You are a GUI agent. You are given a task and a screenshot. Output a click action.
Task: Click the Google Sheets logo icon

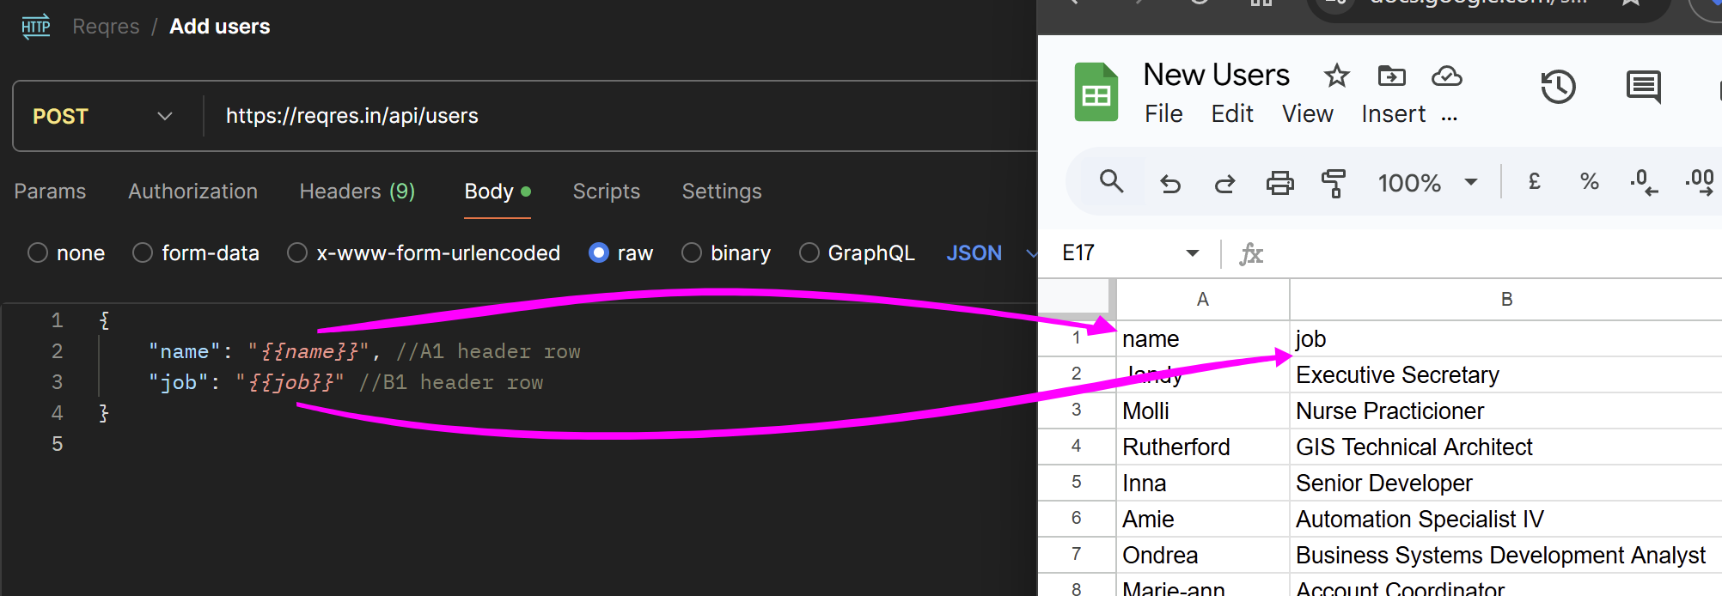coord(1096,92)
